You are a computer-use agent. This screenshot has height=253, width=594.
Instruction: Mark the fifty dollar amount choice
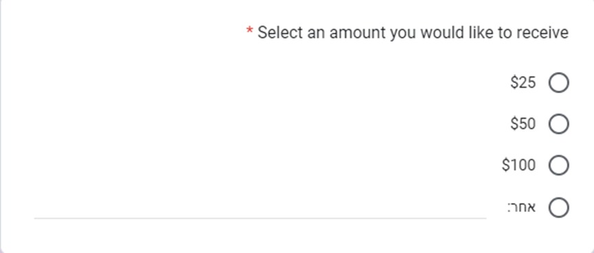tap(559, 124)
